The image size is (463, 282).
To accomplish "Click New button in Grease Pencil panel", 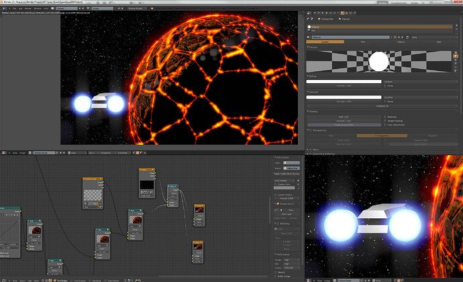I will coord(290,210).
